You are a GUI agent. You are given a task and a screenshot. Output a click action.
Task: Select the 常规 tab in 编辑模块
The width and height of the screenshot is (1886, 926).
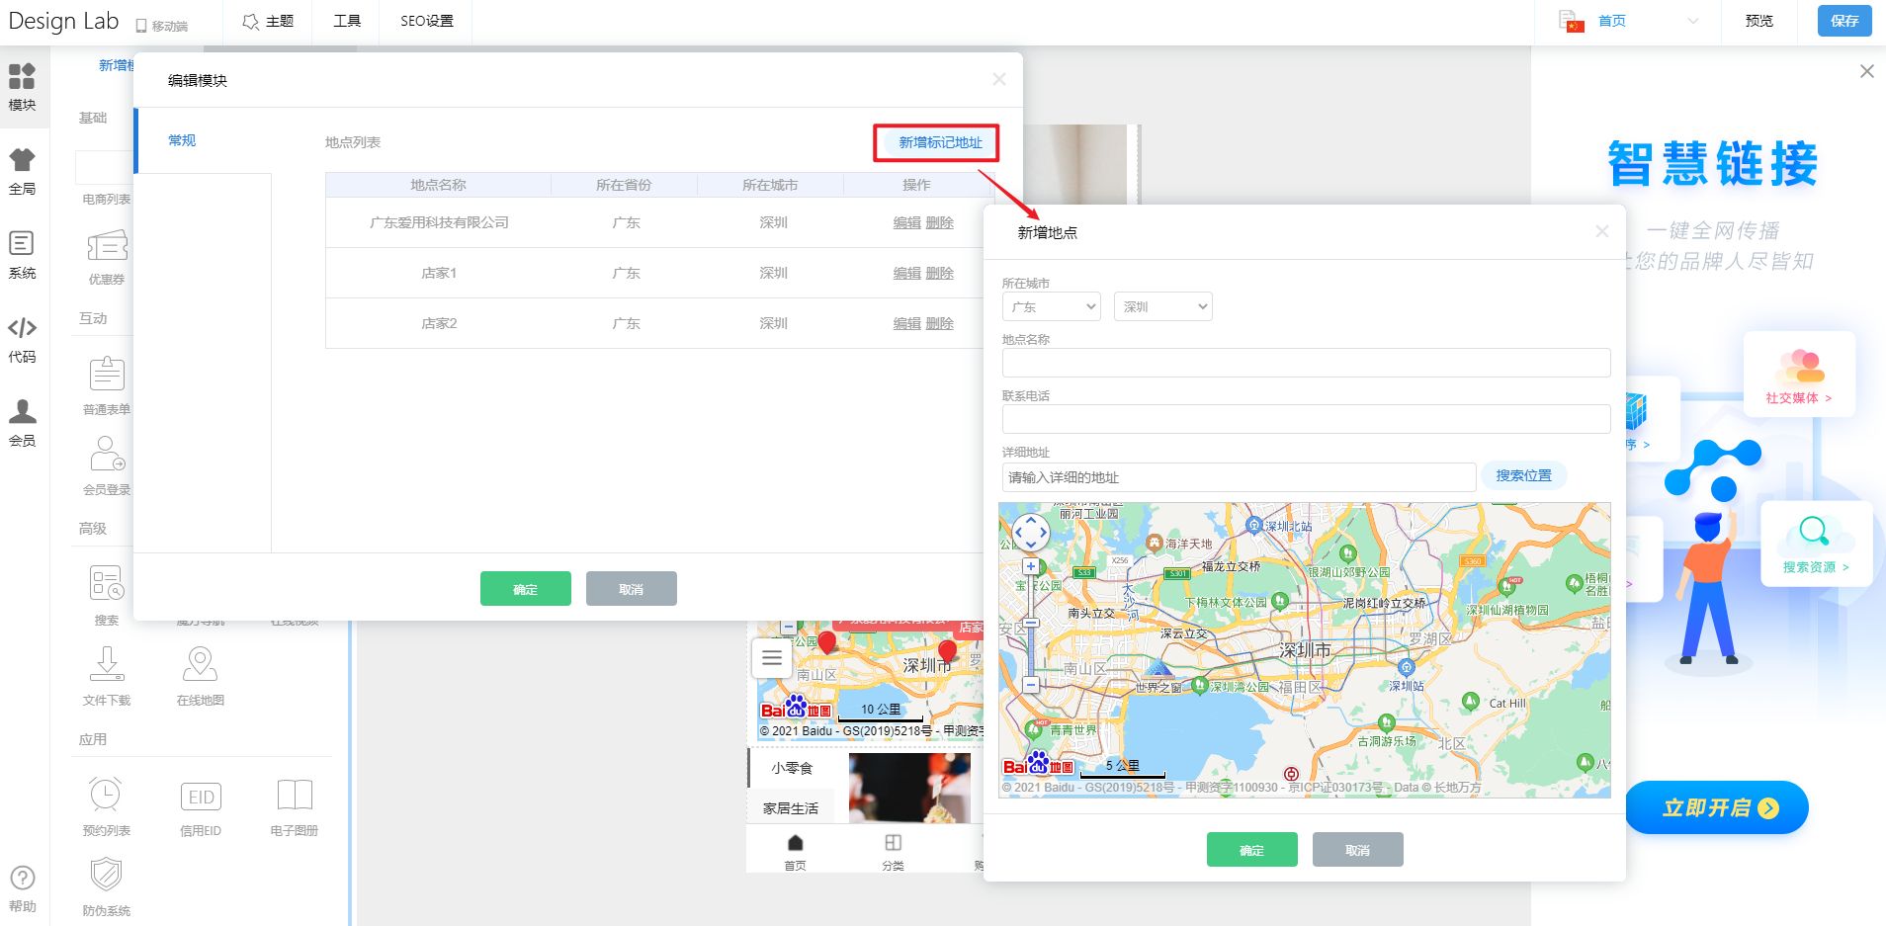182,140
